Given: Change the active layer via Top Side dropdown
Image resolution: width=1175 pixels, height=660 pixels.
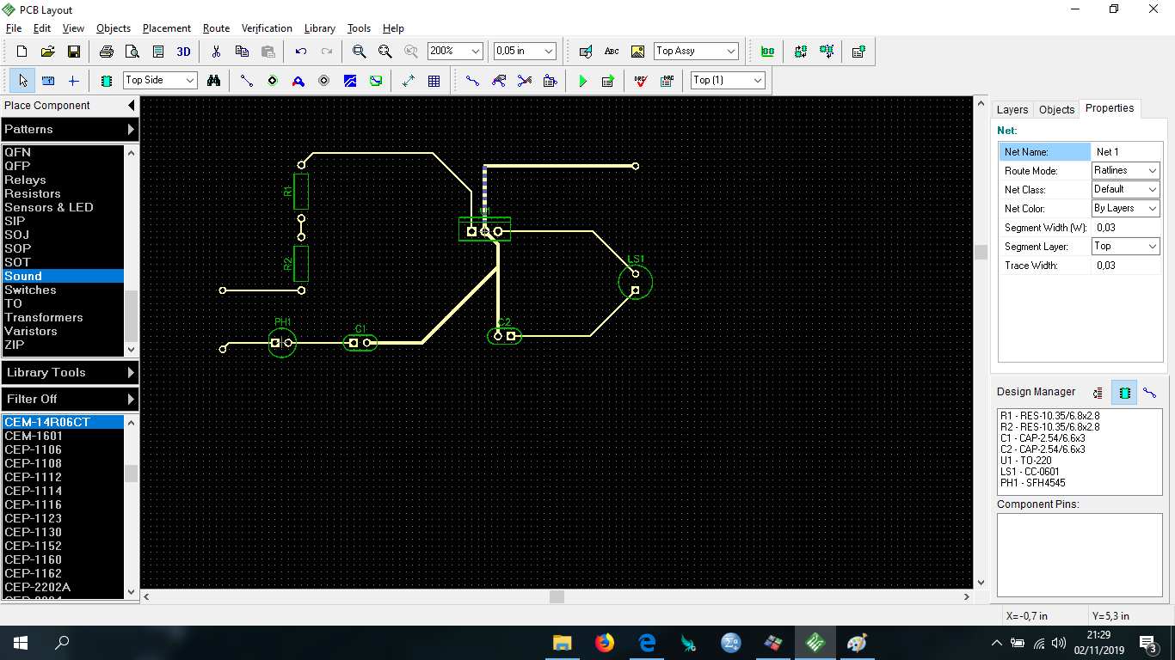Looking at the screenshot, I should 160,80.
